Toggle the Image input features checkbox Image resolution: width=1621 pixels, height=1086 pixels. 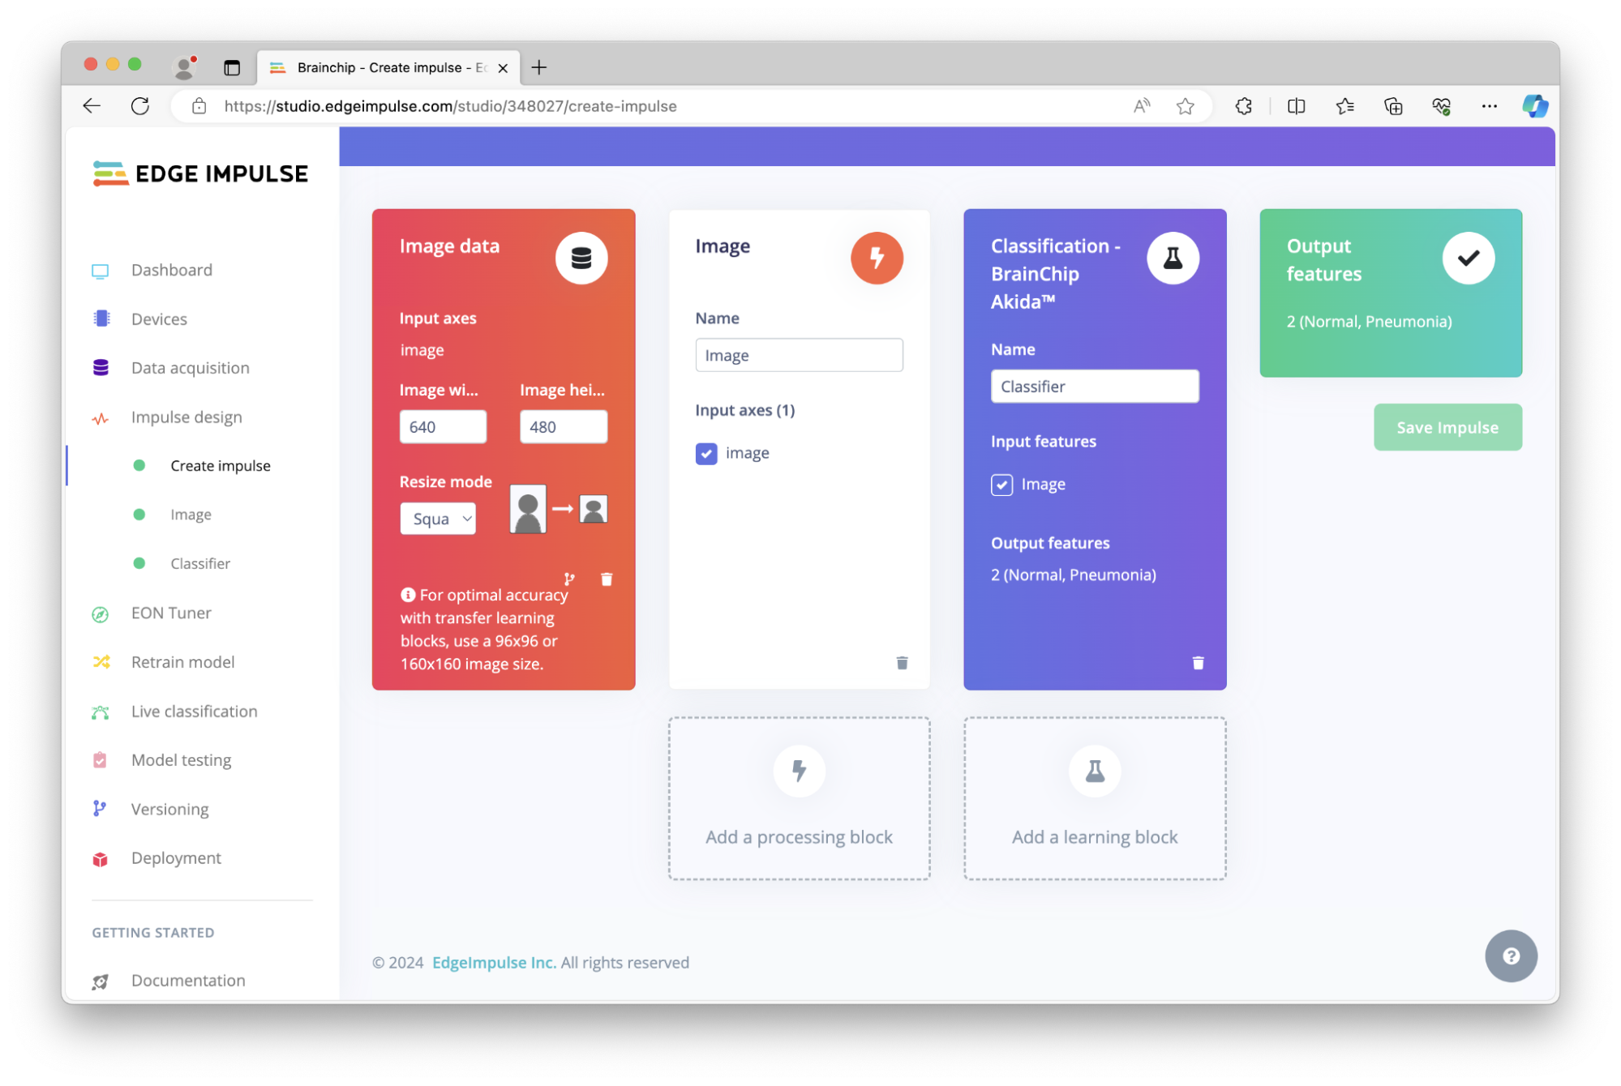[x=1001, y=485]
